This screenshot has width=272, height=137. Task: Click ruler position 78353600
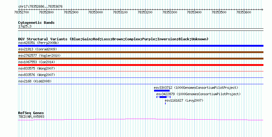(x=244, y=12)
